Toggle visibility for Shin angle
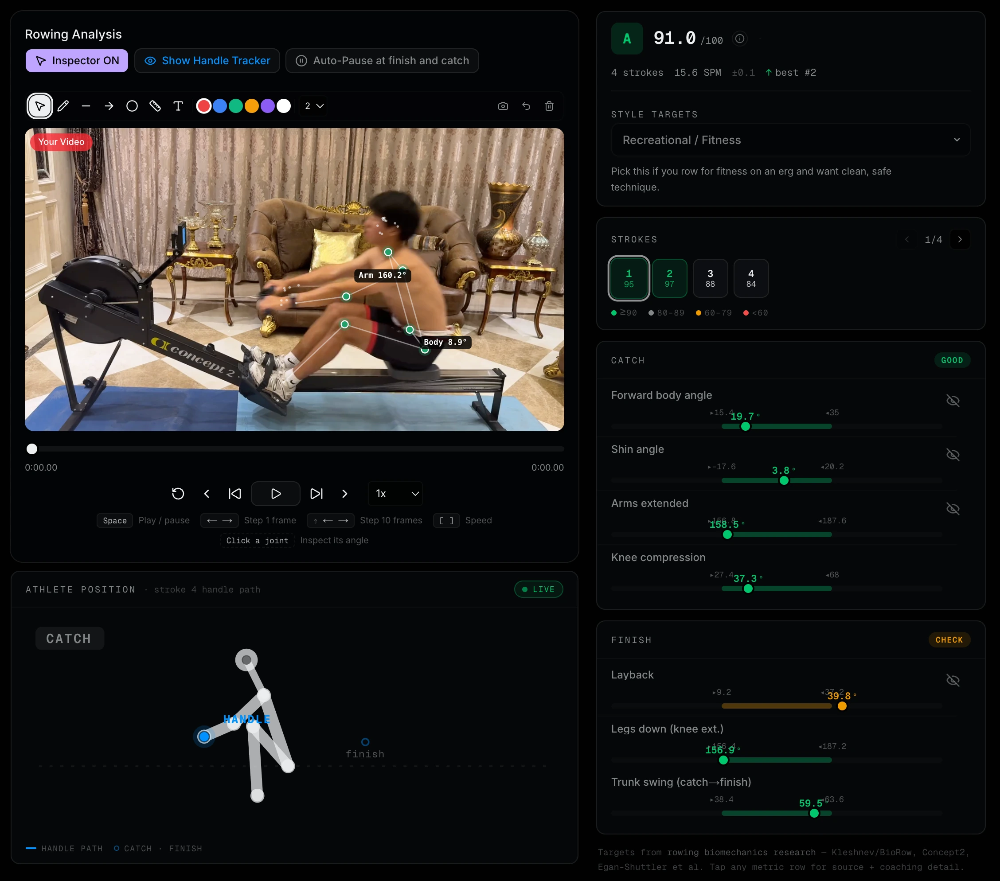Viewport: 1000px width, 881px height. pos(953,454)
